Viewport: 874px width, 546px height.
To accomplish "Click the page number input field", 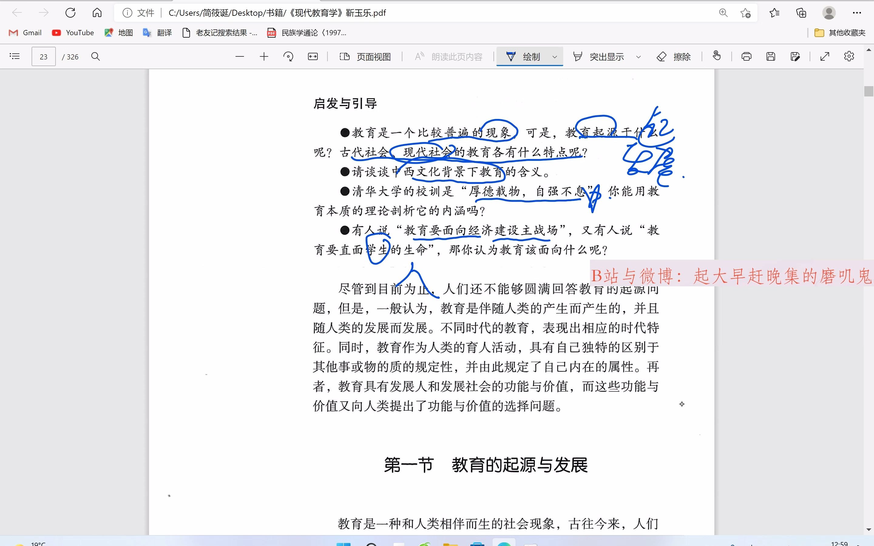I will (43, 57).
